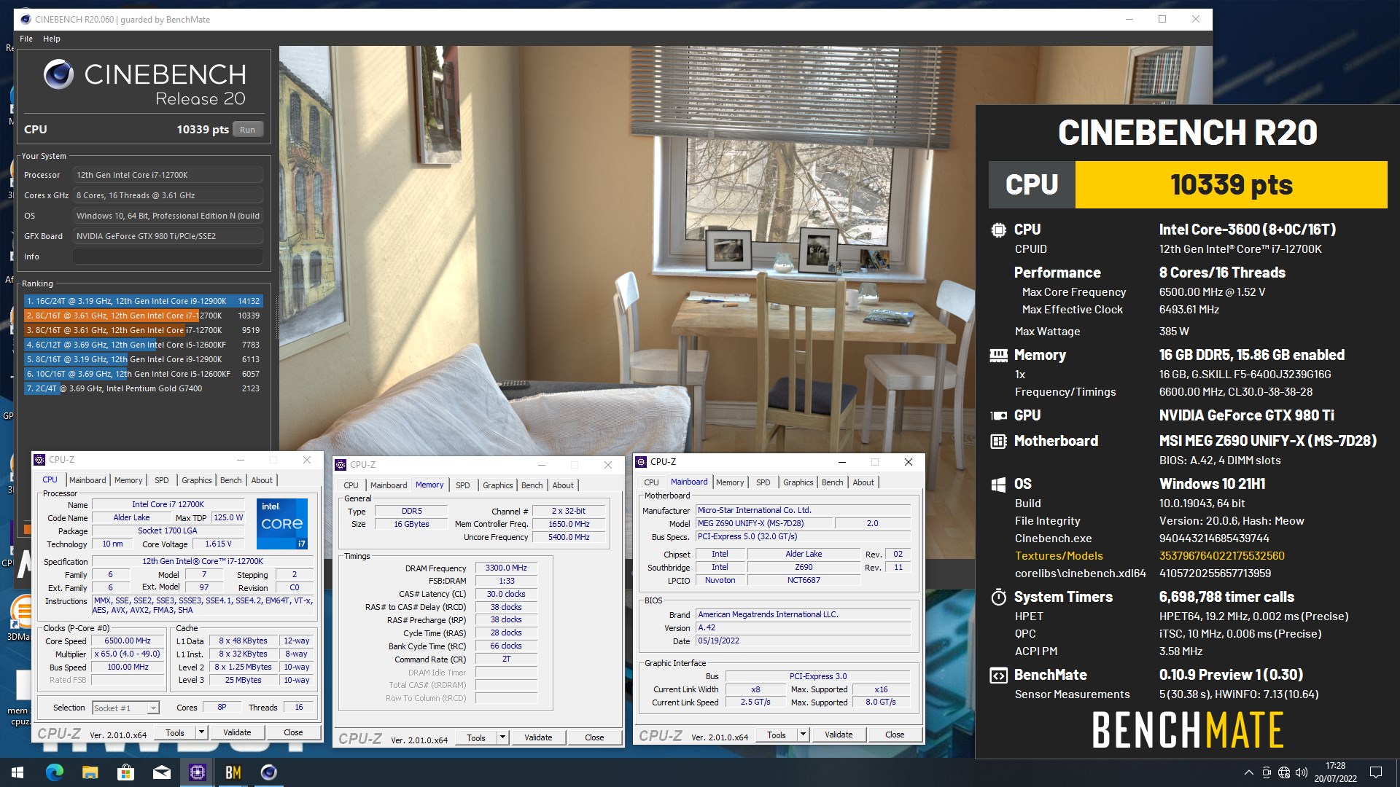Open Bench tab in middle CPU-Z window
1400x787 pixels.
click(532, 485)
